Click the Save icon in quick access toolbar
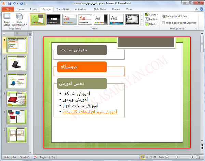The width and height of the screenshot is (205, 161). click(9, 3)
